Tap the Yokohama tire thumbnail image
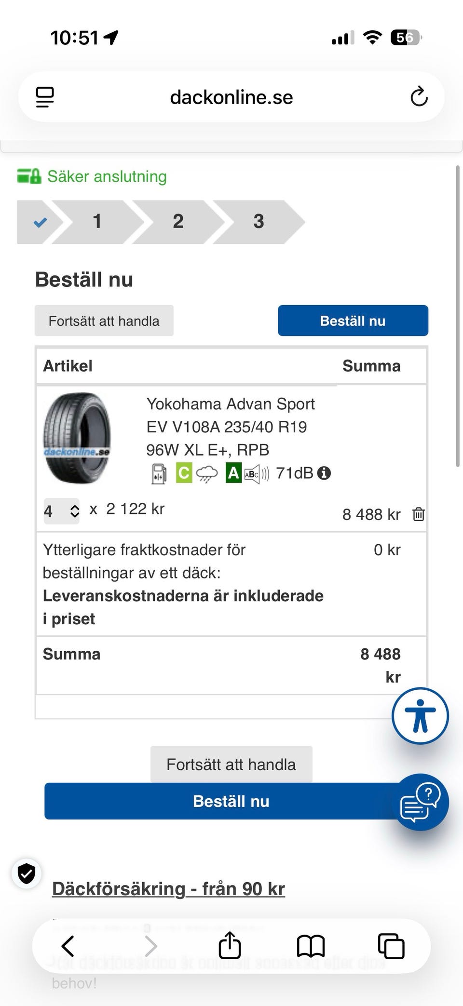This screenshot has height=1006, width=463. (x=77, y=438)
